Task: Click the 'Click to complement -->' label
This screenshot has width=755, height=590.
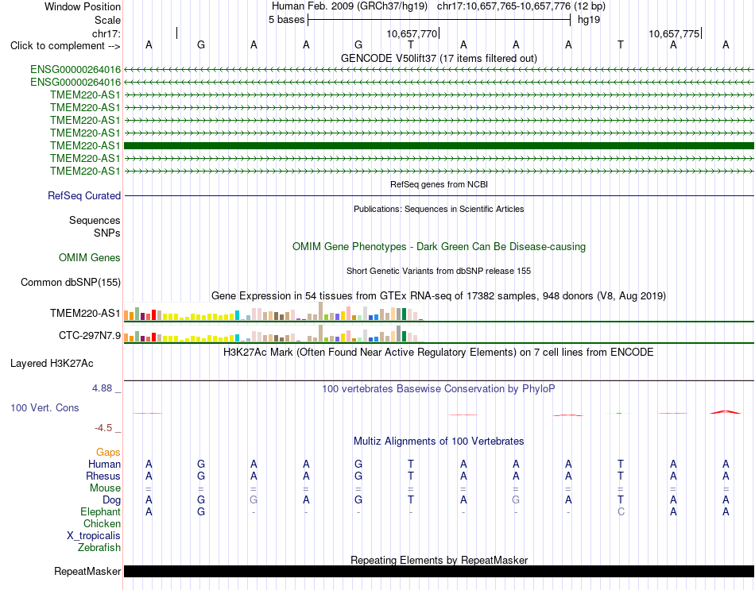Action: (65, 46)
